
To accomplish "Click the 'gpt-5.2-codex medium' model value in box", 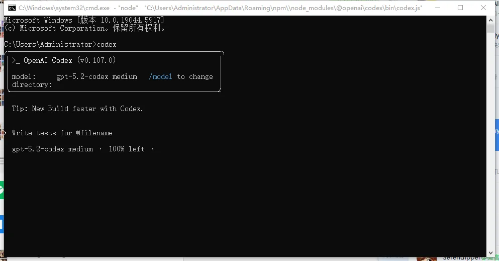I will pos(97,77).
